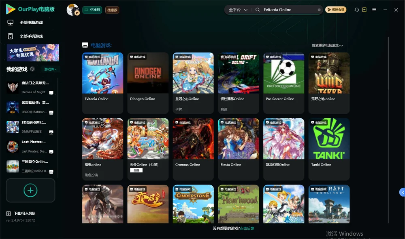This screenshot has height=239, width=405.
Task: Refresh the 我的游戏 list icon
Action: [x=32, y=69]
